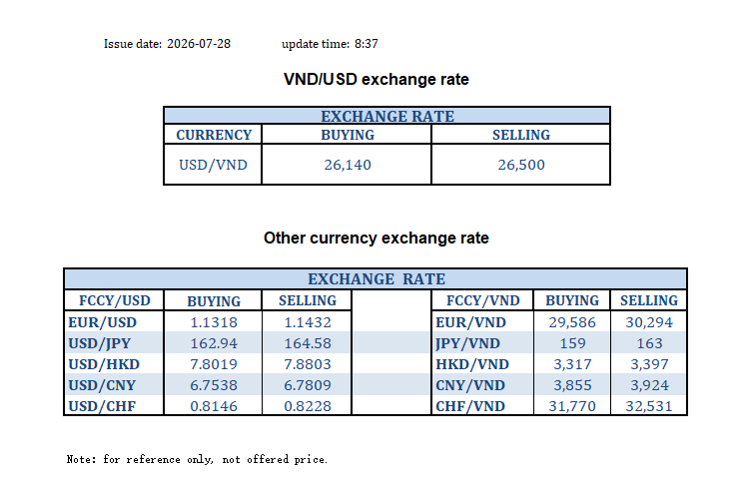
Task: Click the USD/CHF buying value 0.8146
Action: pyautogui.click(x=214, y=406)
